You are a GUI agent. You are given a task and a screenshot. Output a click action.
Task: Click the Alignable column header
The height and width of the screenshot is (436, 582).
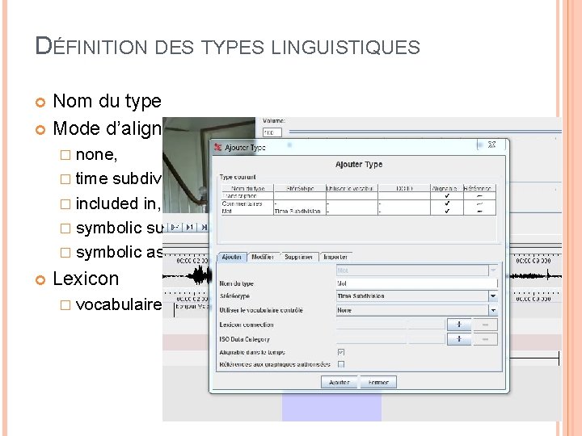447,188
